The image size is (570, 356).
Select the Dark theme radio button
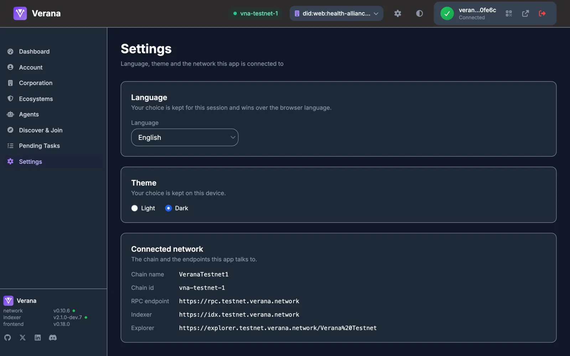(x=169, y=208)
